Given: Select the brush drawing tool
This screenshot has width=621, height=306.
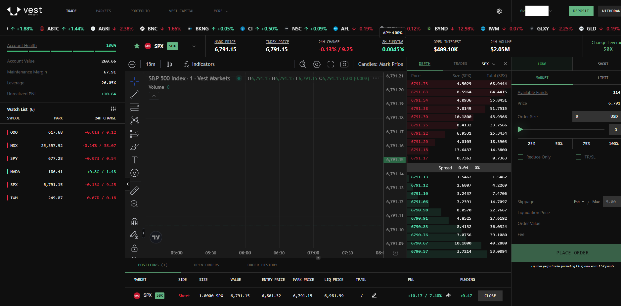Looking at the screenshot, I should pyautogui.click(x=134, y=147).
